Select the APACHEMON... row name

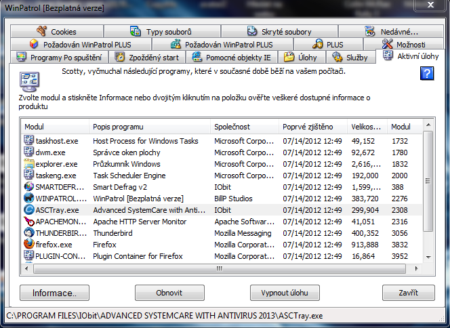(61, 222)
